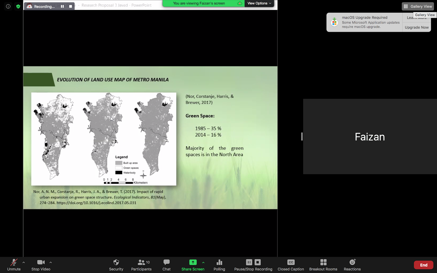Expand audio options arrow beside Unmute

point(24,262)
